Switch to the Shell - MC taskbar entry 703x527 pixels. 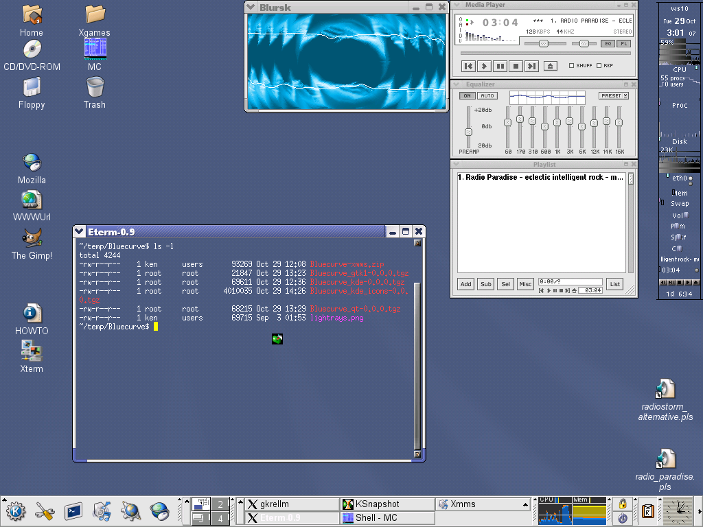[387, 518]
